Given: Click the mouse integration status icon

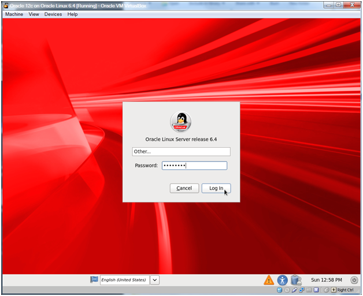Looking at the screenshot, I should click(327, 290).
